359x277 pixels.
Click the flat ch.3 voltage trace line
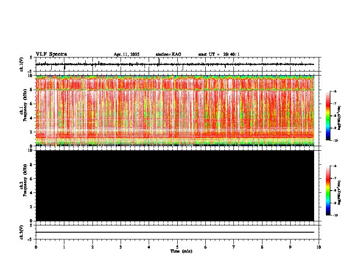pos(175,232)
